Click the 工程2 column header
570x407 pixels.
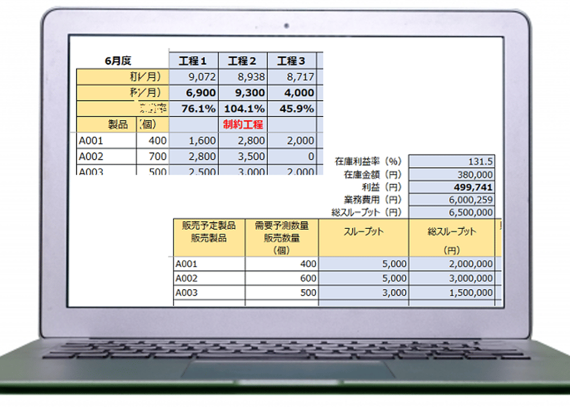(x=243, y=60)
